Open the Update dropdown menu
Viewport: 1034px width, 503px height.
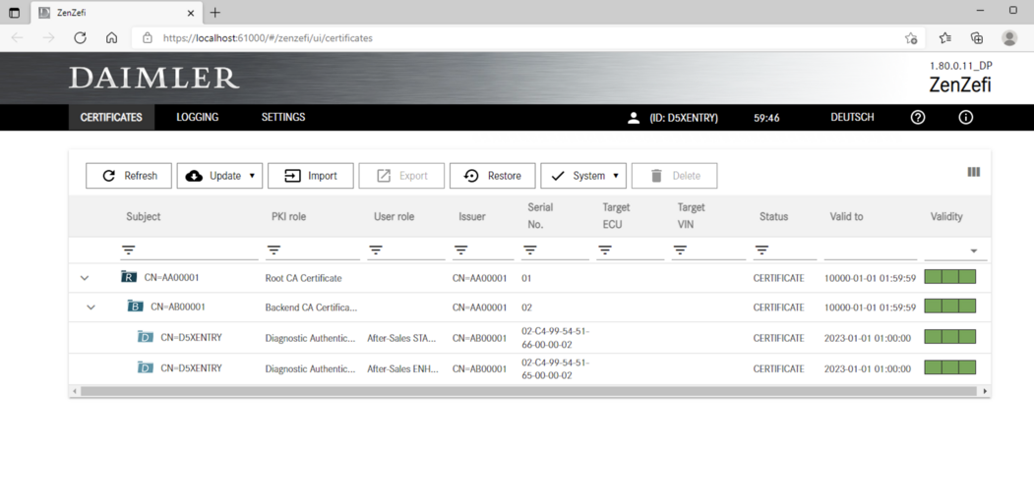(219, 176)
